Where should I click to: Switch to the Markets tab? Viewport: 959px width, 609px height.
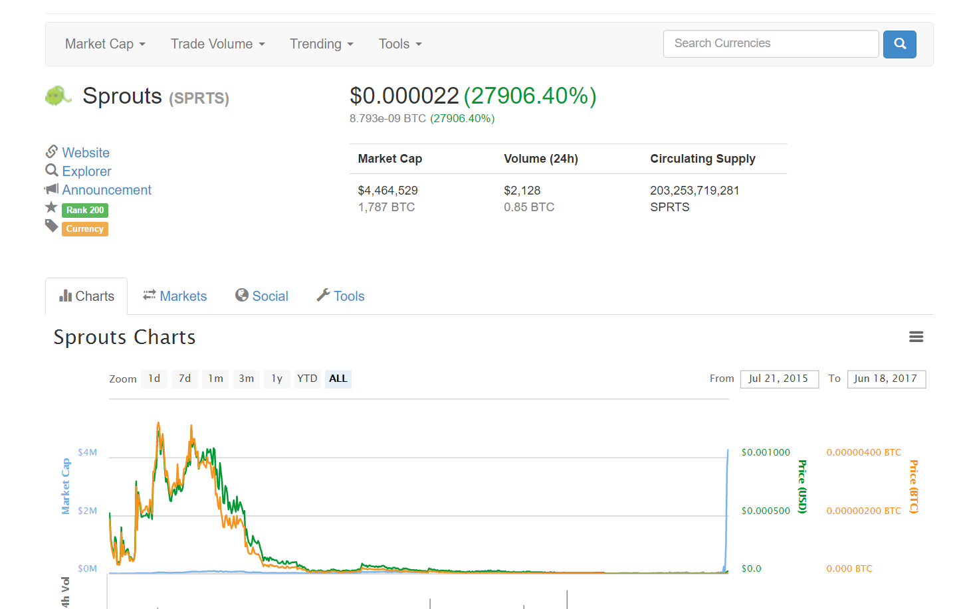tap(175, 296)
